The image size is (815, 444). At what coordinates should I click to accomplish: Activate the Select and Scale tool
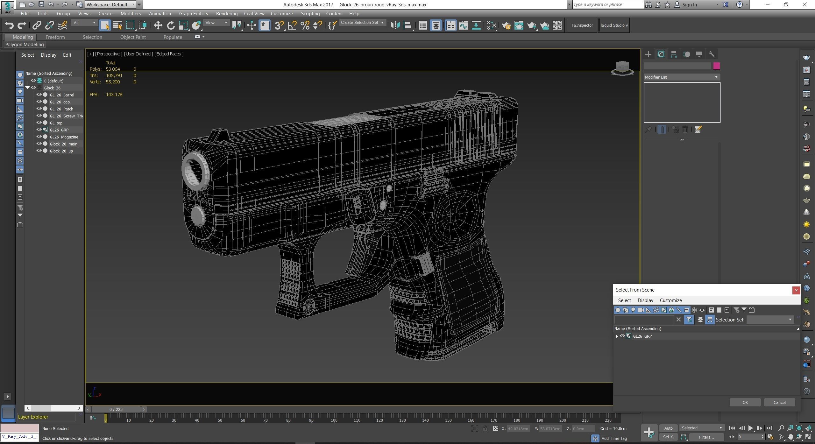[x=183, y=25]
